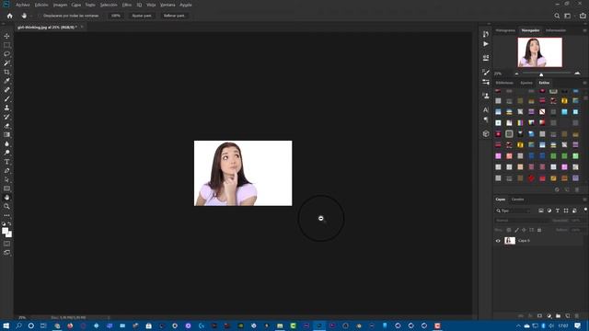589x331 pixels.
Task: Select the Gradient tool
Action: [x=6, y=135]
